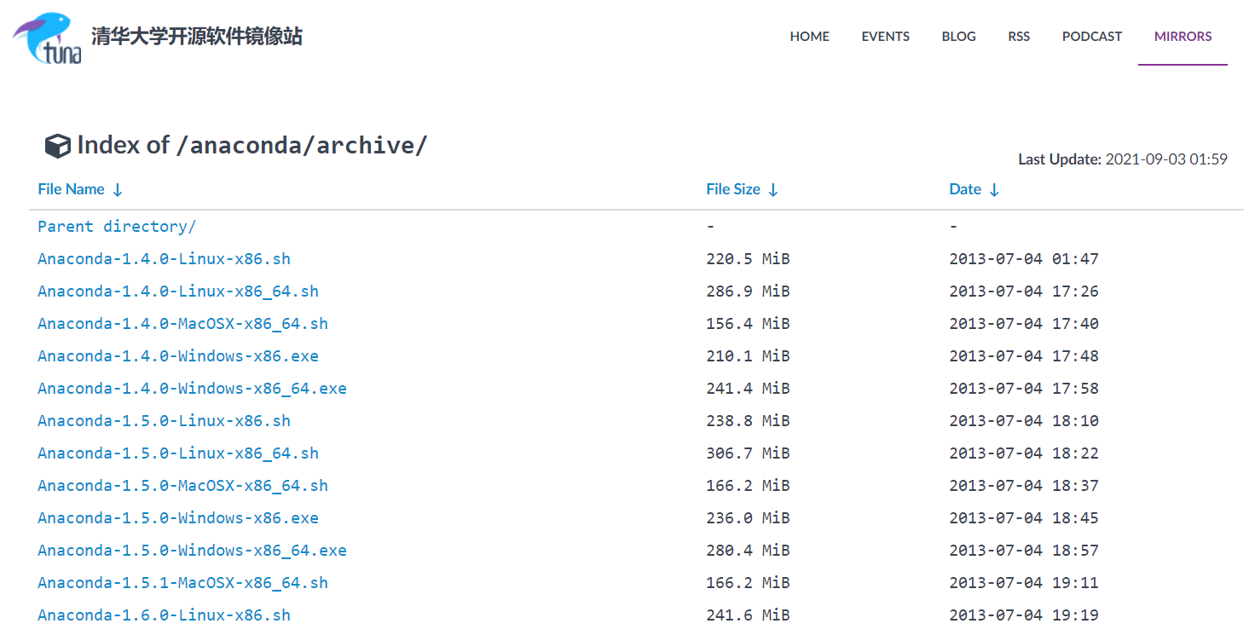Viewport: 1255px width, 635px height.
Task: Download Anaconda-1.5.0-Linux-x86.sh
Action: (164, 420)
